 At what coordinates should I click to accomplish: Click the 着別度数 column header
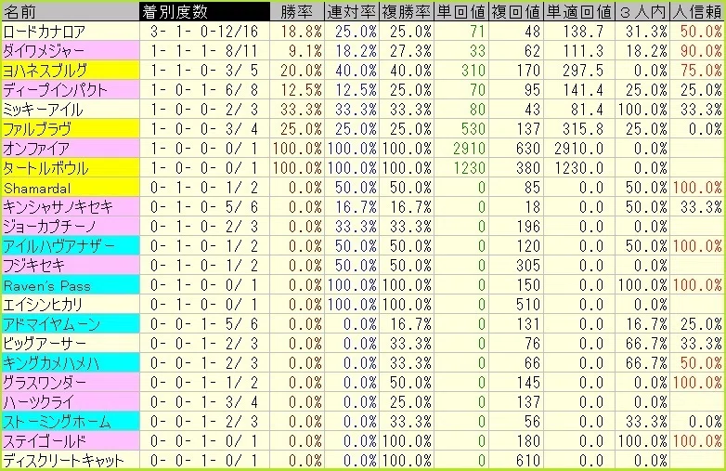(204, 11)
